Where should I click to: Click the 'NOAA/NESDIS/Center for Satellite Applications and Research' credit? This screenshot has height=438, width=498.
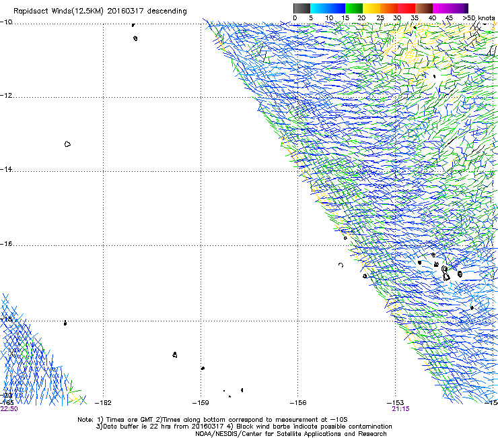coord(291,434)
